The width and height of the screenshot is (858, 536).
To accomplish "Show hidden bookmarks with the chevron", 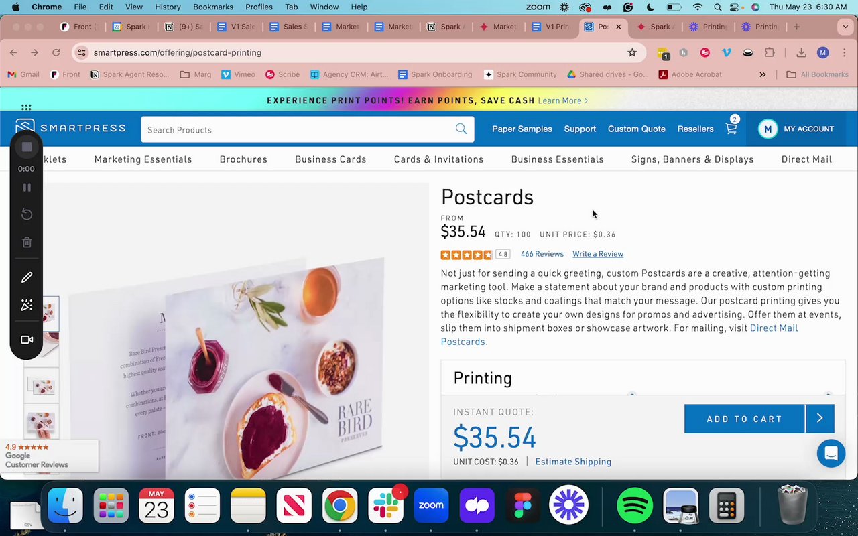I will (762, 74).
